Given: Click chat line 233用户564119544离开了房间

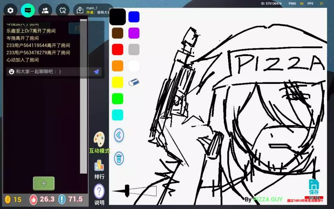Looking at the screenshot, I should pos(38,45).
